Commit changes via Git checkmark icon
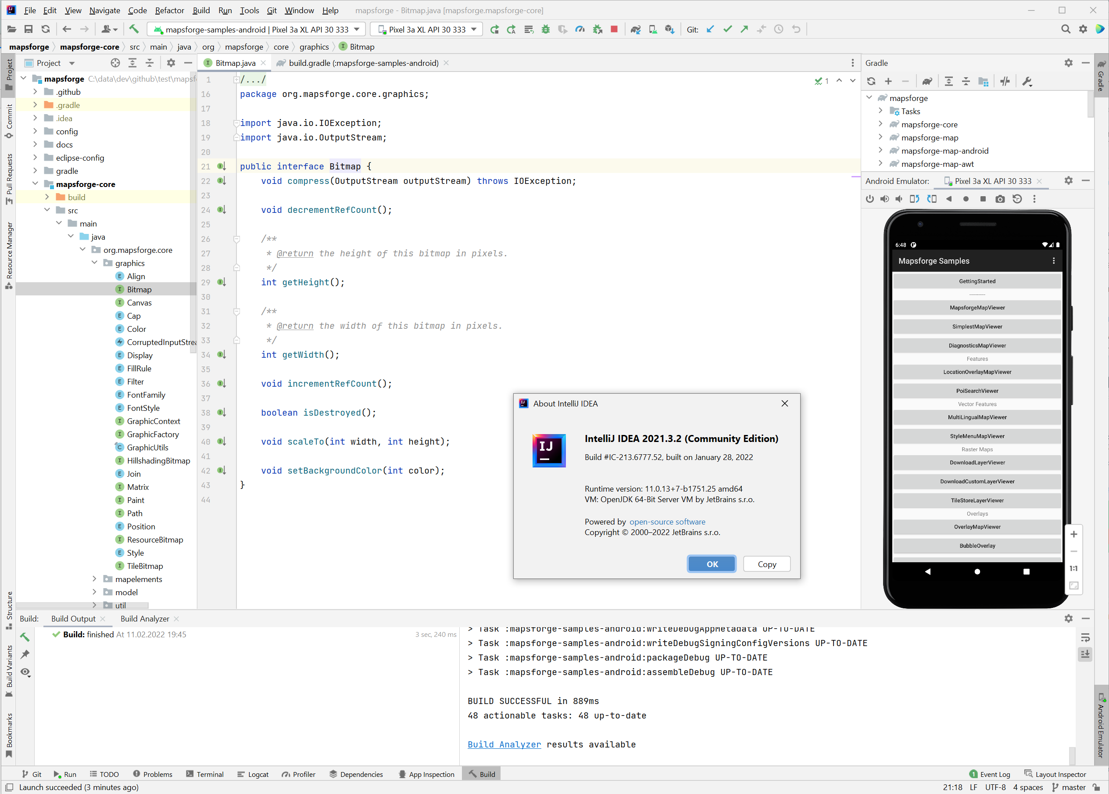This screenshot has width=1109, height=794. pyautogui.click(x=727, y=29)
